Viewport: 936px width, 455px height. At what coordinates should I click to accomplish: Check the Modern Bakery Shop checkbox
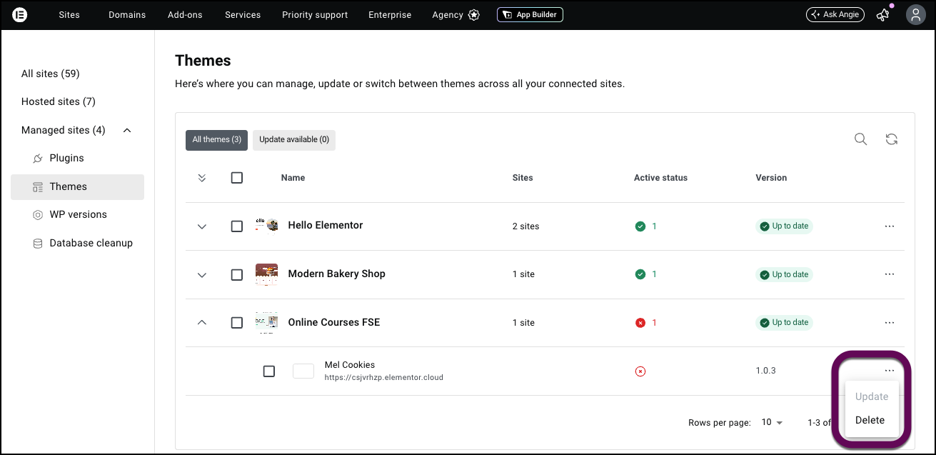click(x=237, y=274)
